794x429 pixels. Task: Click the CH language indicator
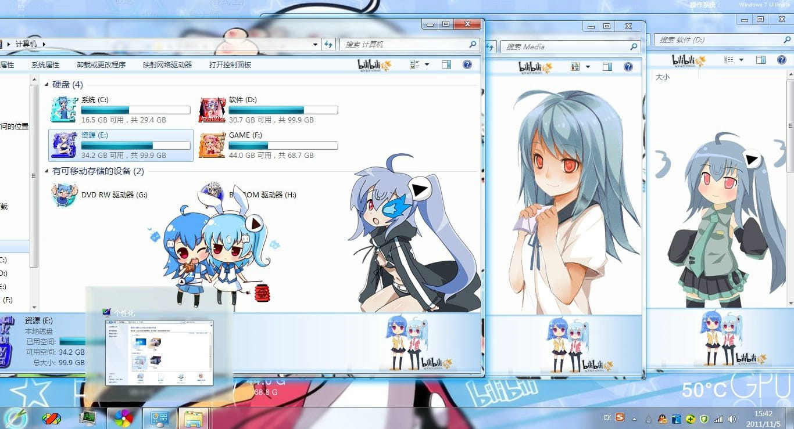point(607,418)
